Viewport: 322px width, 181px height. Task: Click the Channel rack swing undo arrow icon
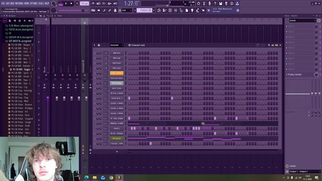[x=269, y=45]
